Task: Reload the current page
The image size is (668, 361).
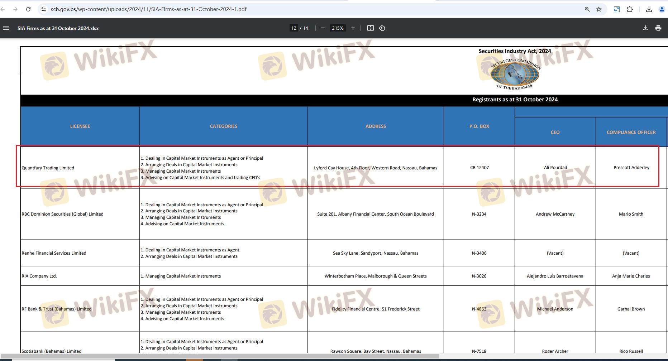Action: tap(28, 9)
